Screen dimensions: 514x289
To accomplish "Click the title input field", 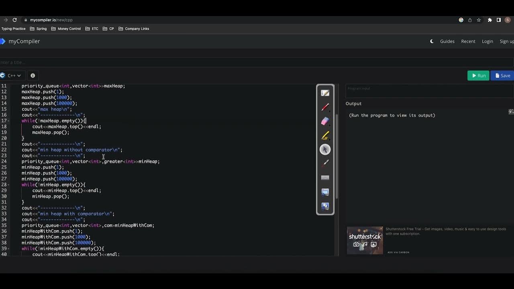I will click(257, 62).
